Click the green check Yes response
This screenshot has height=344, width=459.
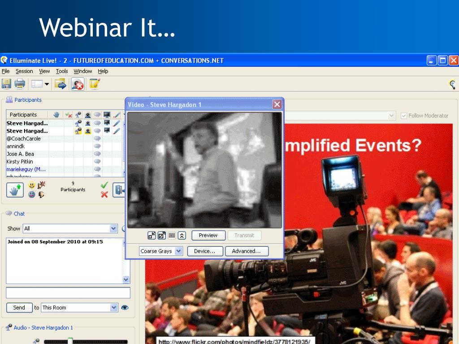click(104, 185)
